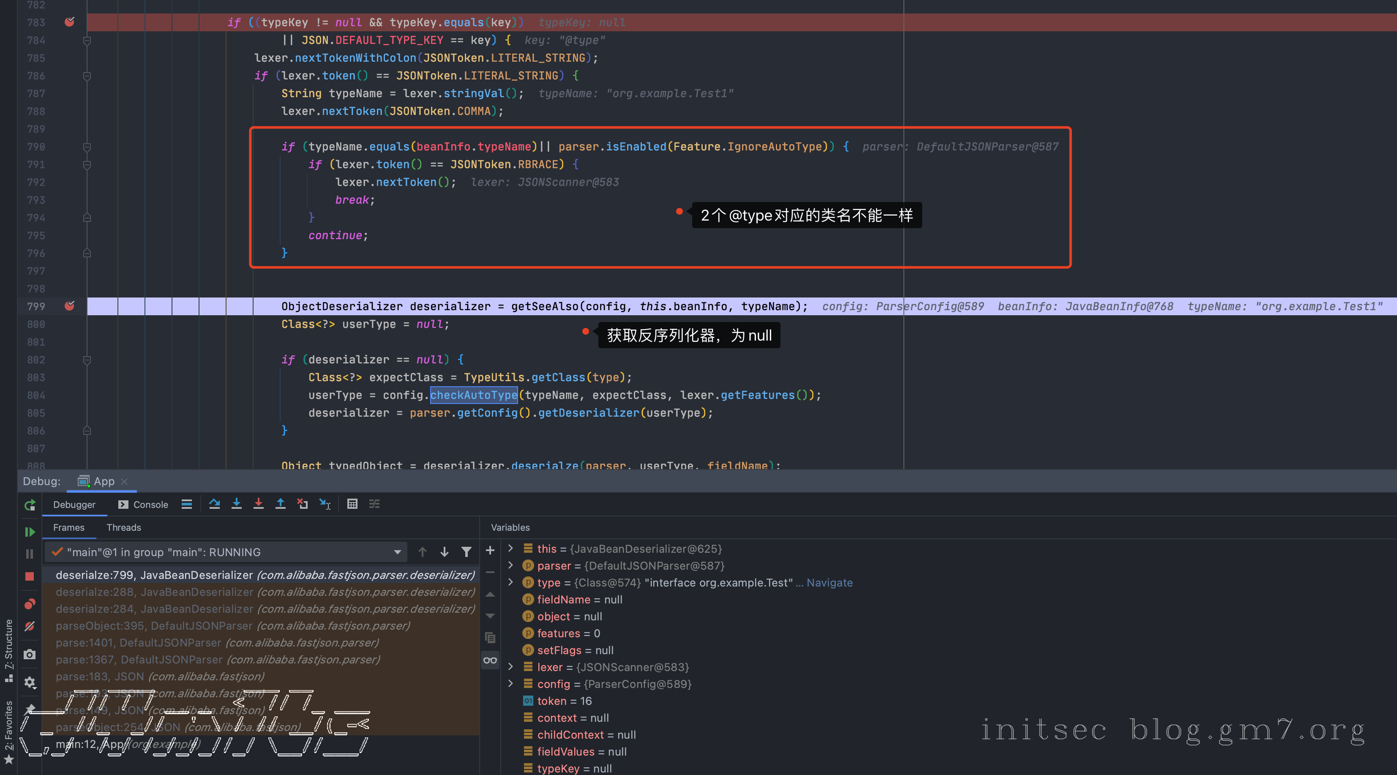Expand the lexer variable node
The image size is (1397, 775).
(510, 666)
